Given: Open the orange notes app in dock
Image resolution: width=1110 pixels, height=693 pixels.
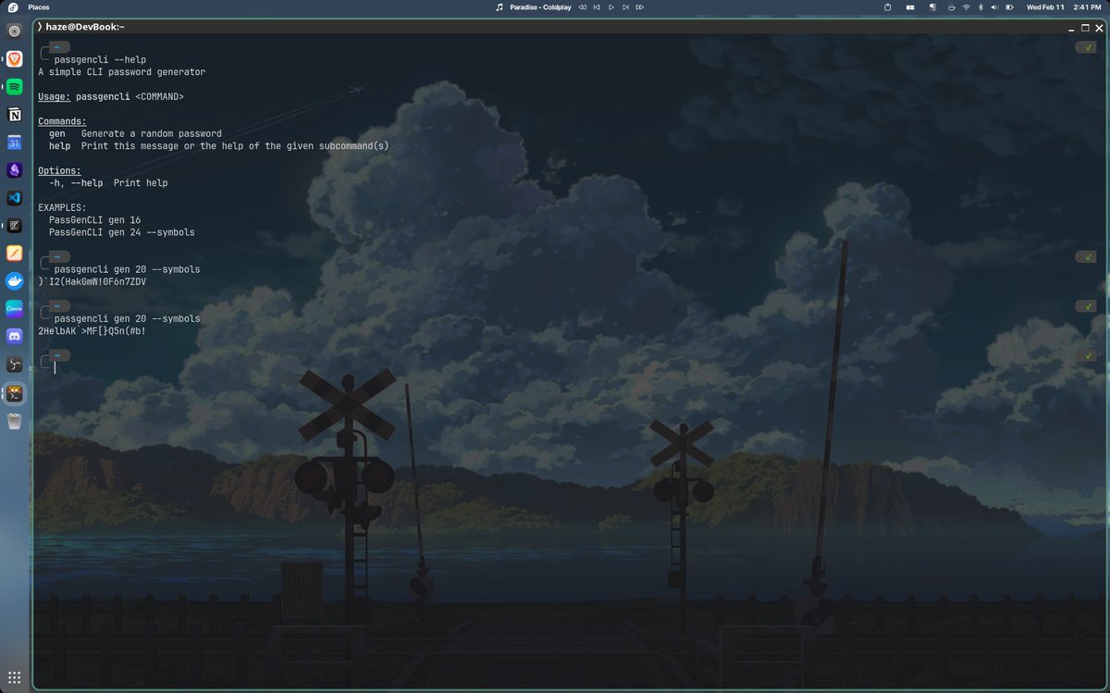Looking at the screenshot, I should tap(15, 253).
